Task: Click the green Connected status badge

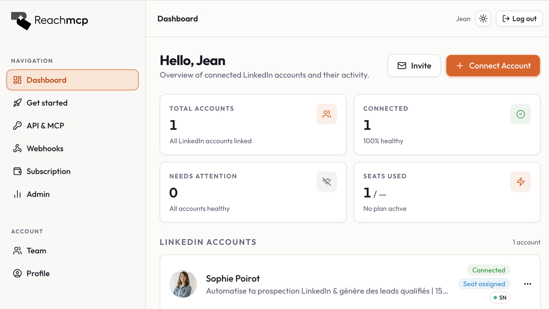Action: [x=489, y=270]
